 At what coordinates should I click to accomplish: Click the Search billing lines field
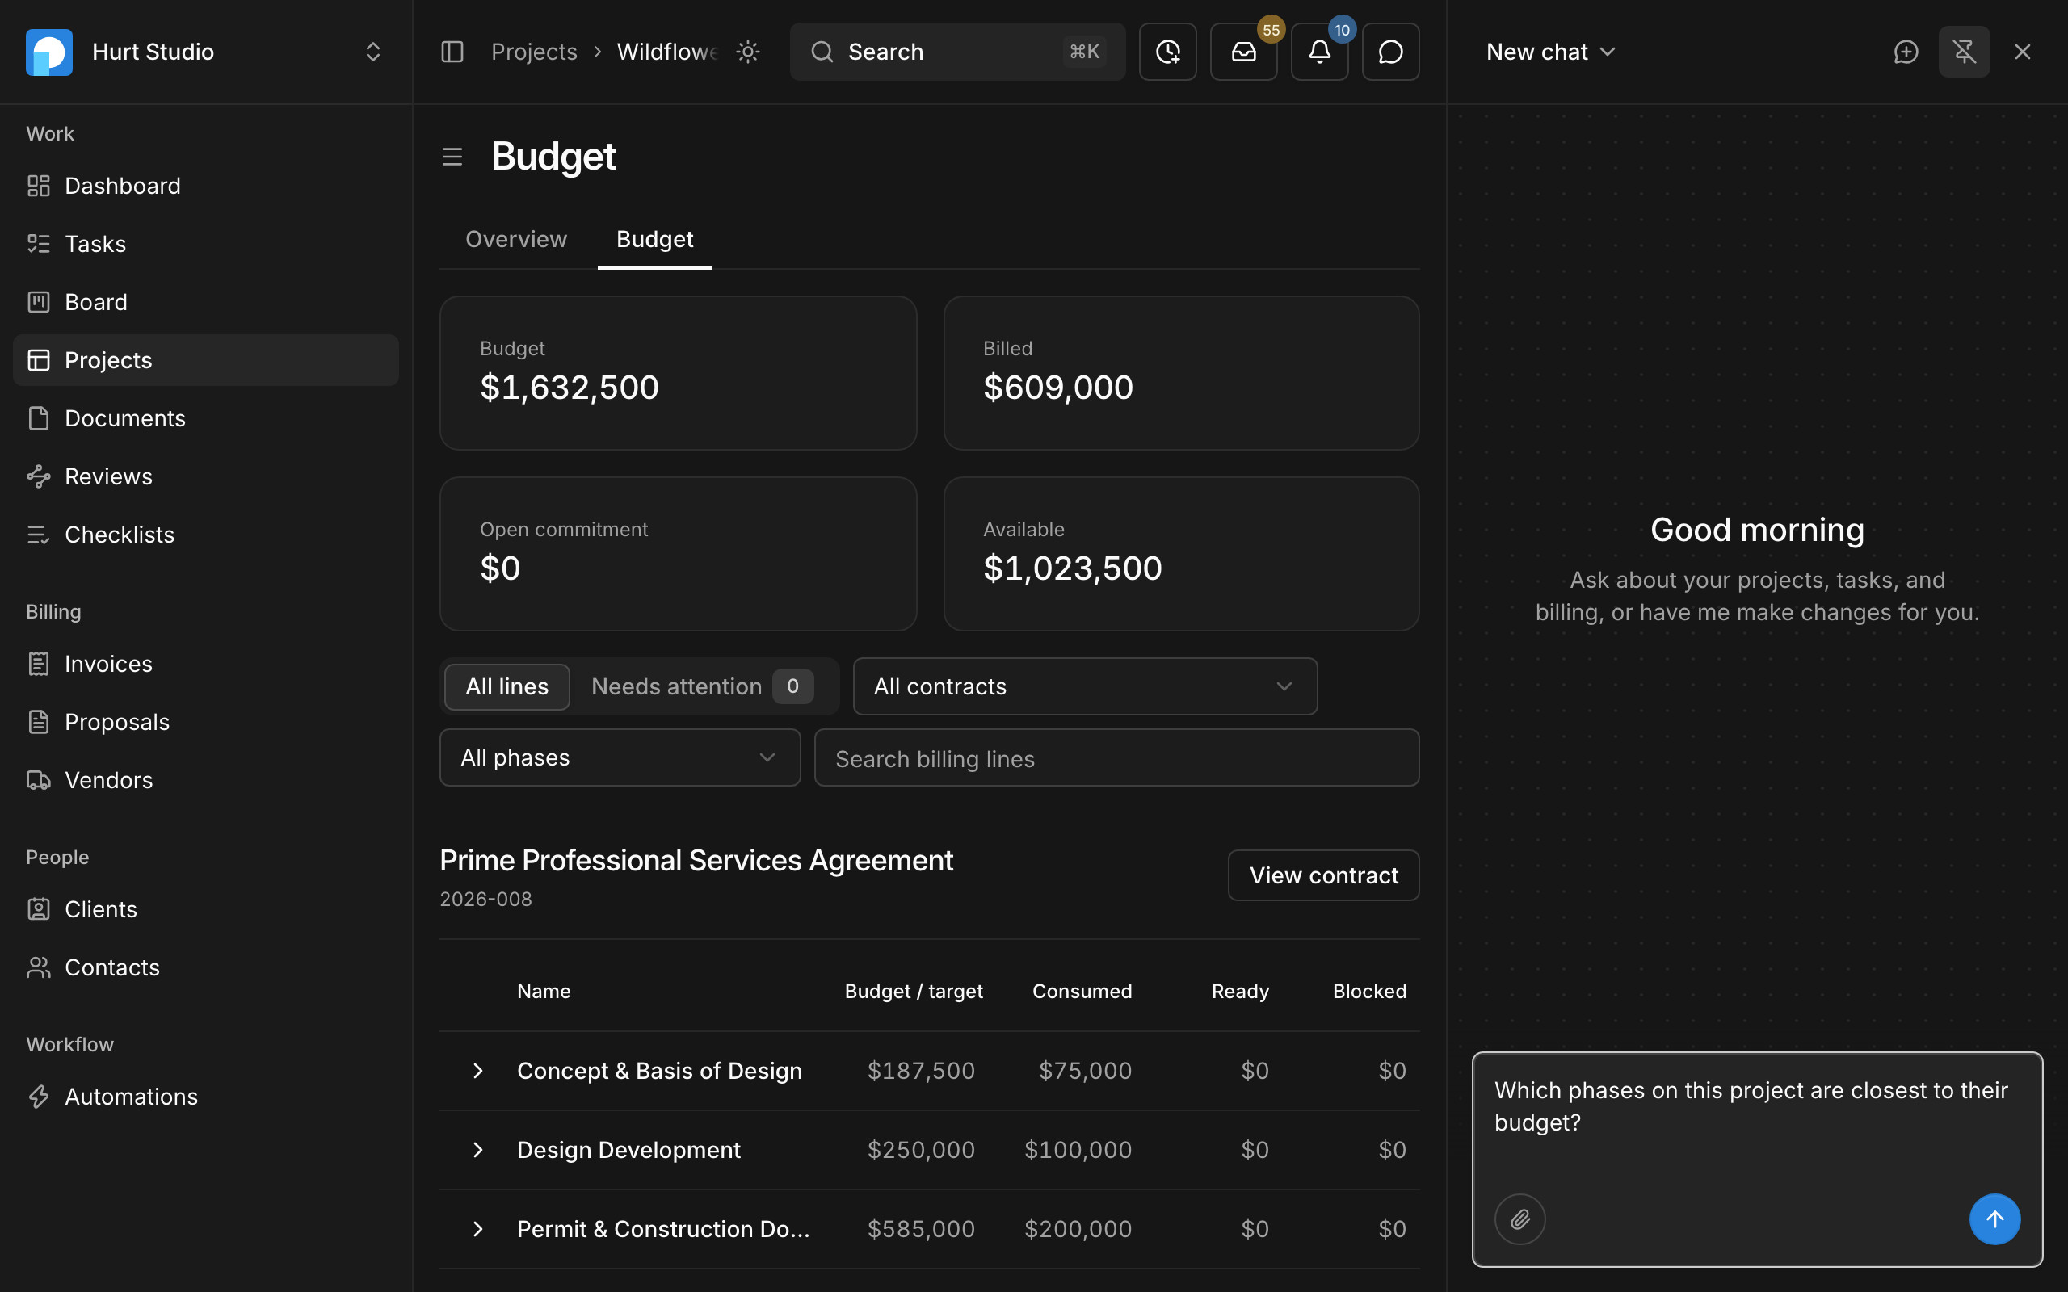coord(1116,757)
